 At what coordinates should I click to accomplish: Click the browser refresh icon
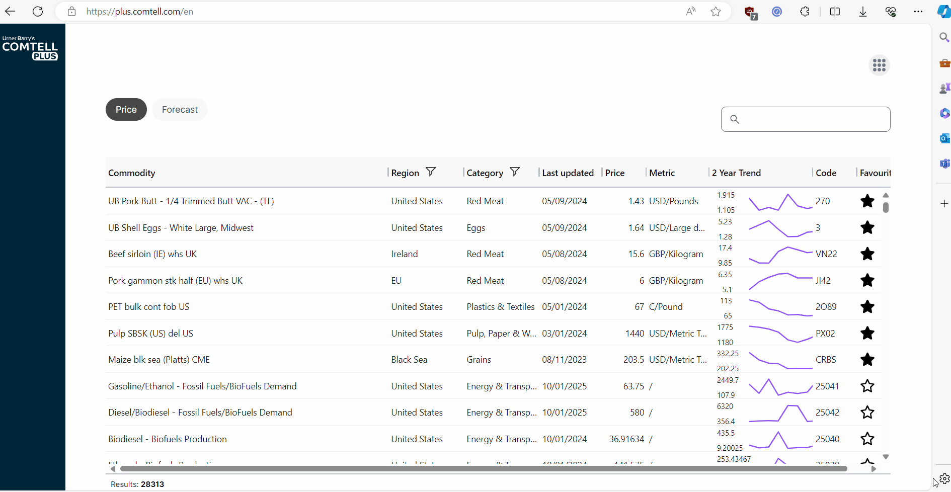click(x=38, y=11)
